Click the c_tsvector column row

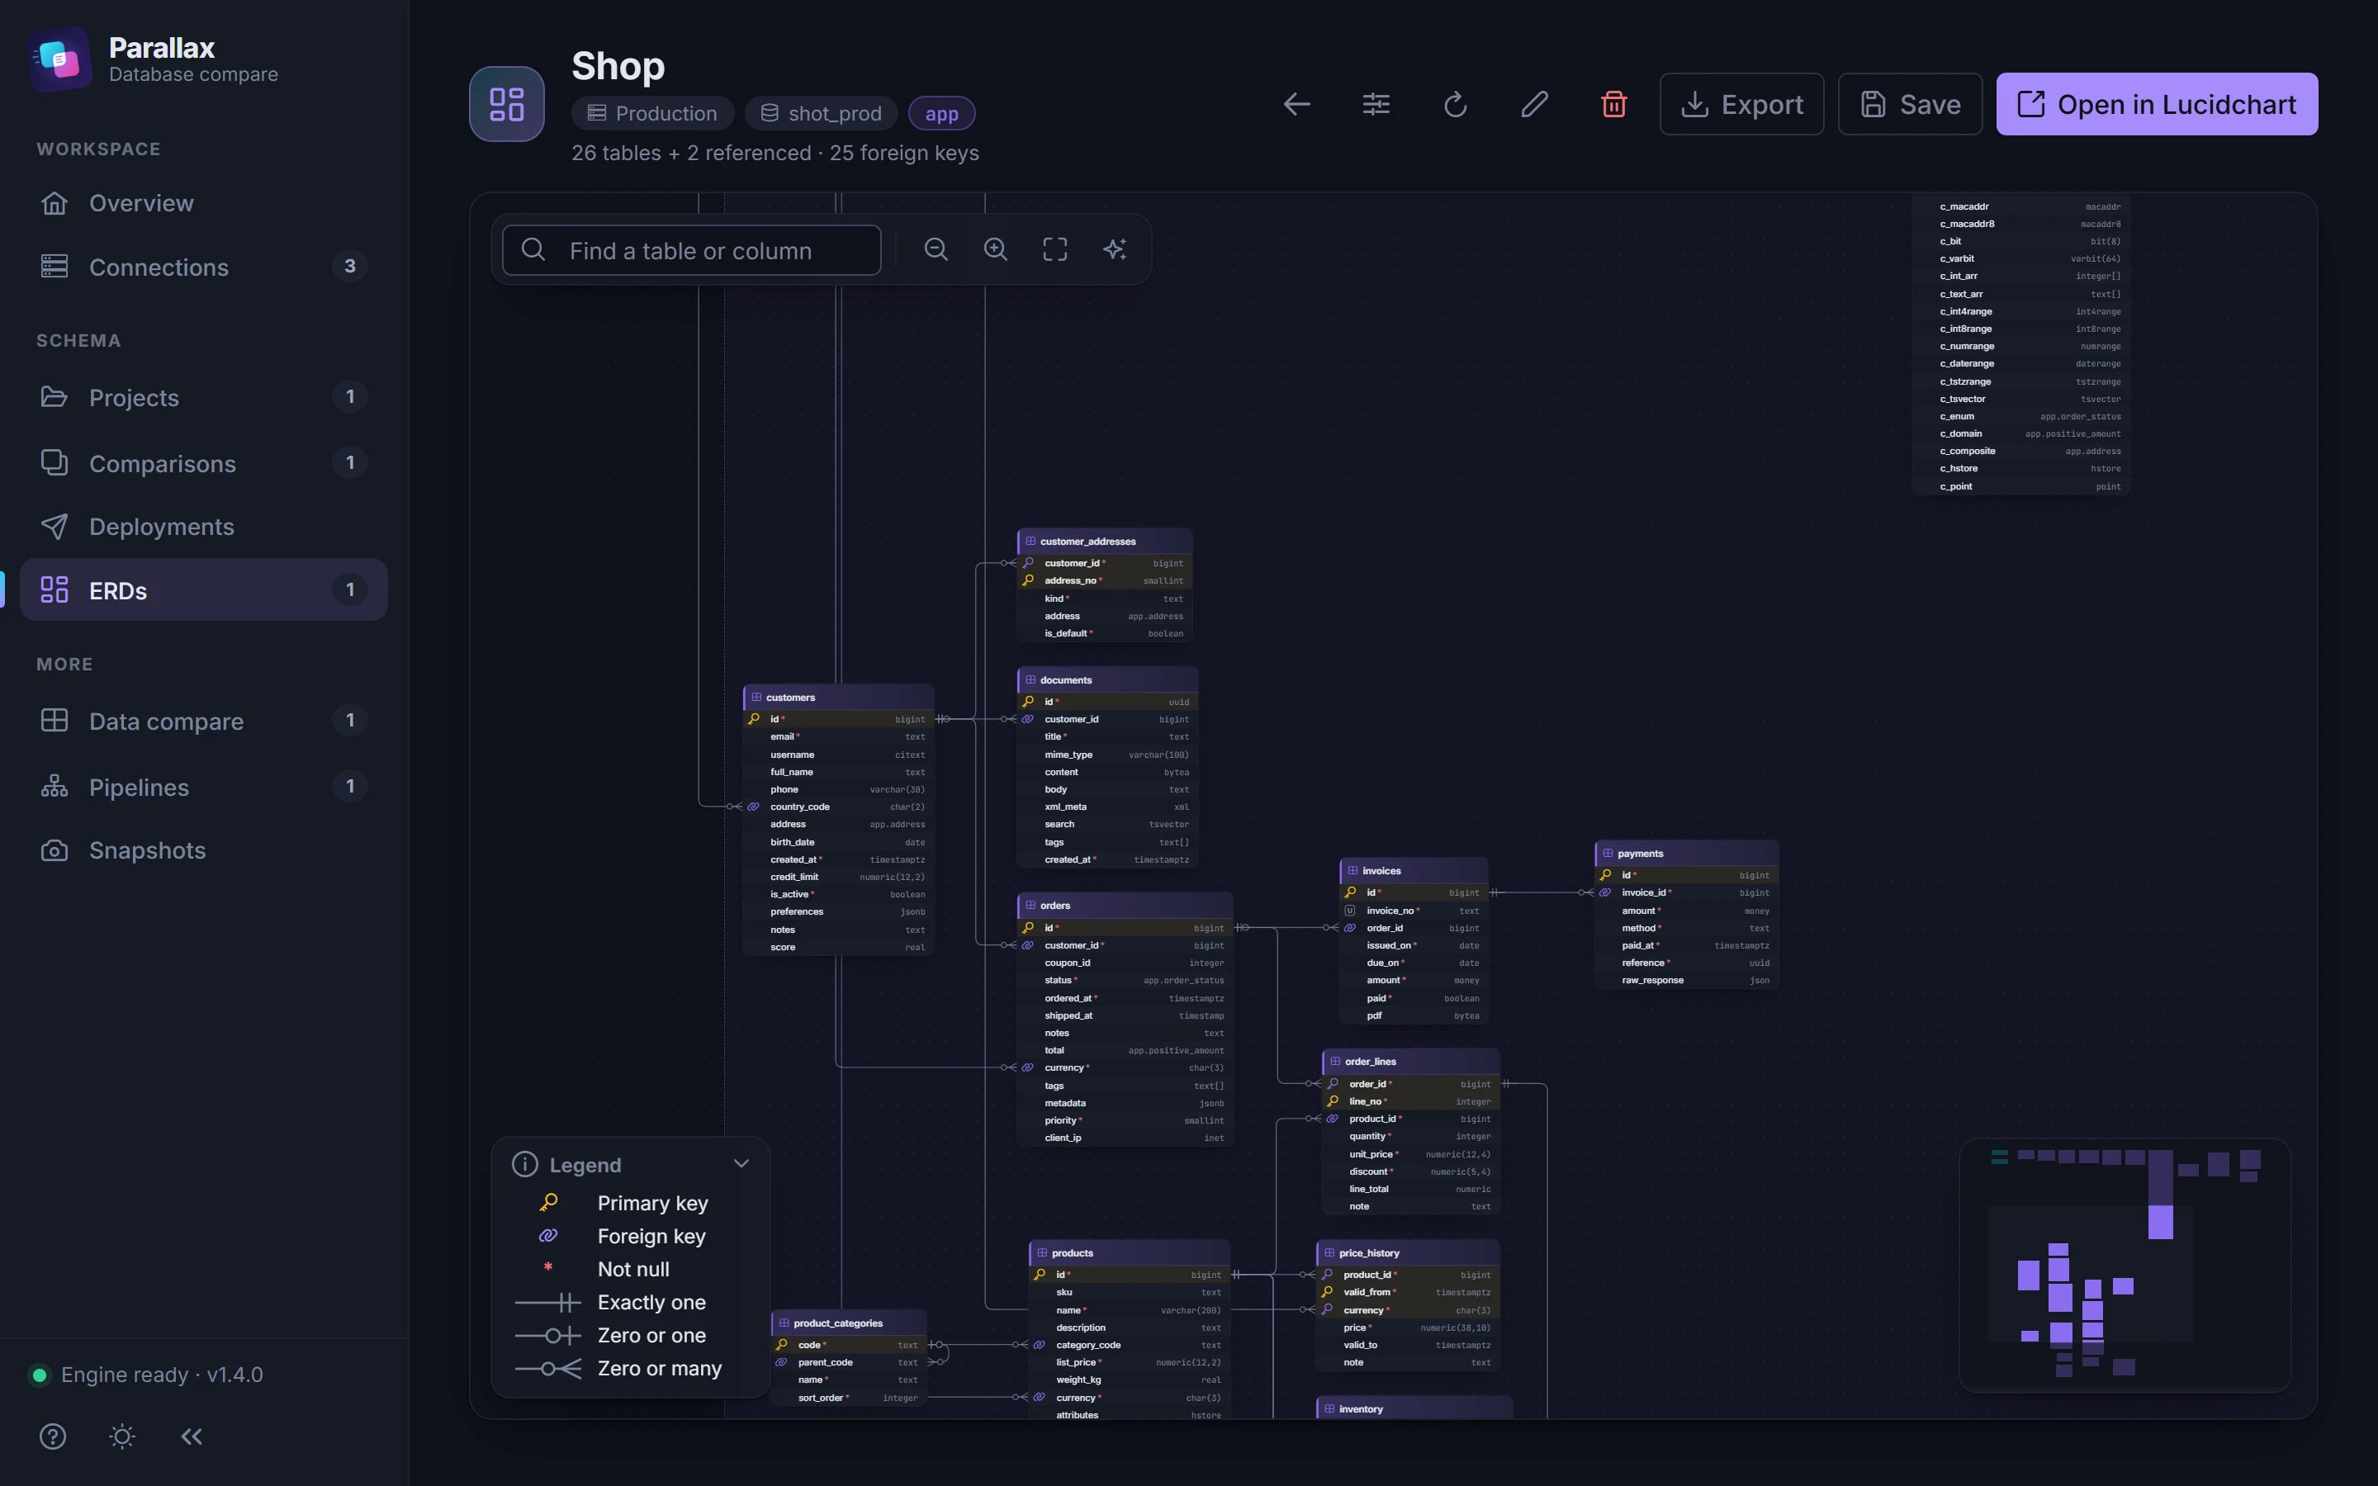point(2021,399)
